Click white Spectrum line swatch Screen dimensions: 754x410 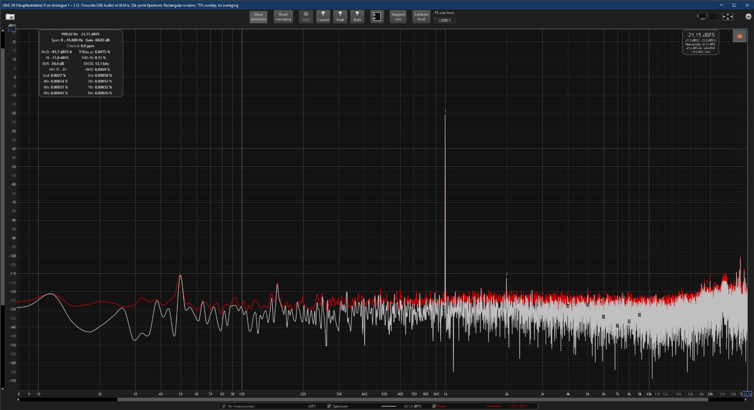[389, 406]
